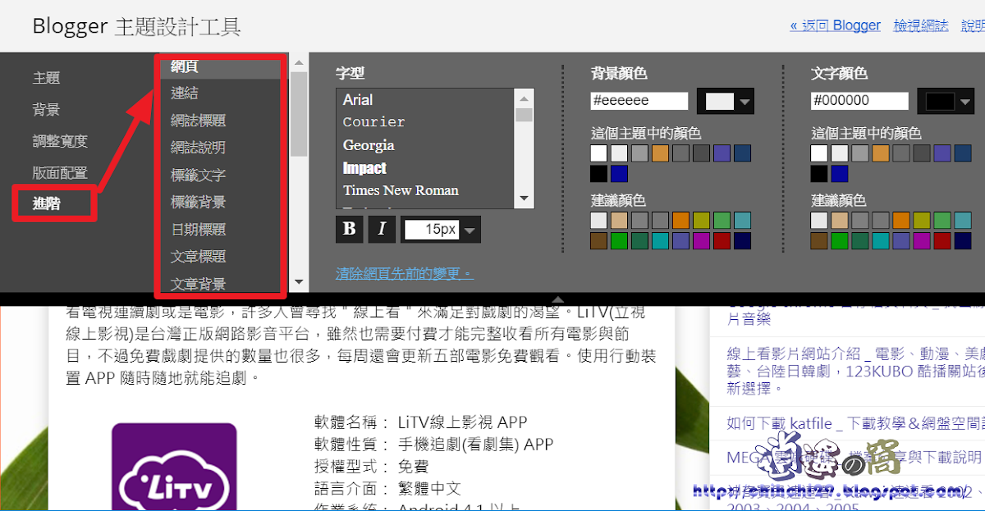The height and width of the screenshot is (511, 985).
Task: Pick the olive suggested swatch under 文字顏色
Action: [x=921, y=220]
